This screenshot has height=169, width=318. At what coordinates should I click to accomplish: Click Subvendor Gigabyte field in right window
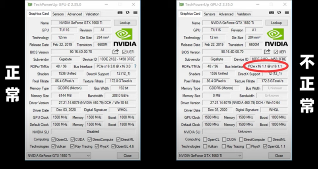(217, 59)
